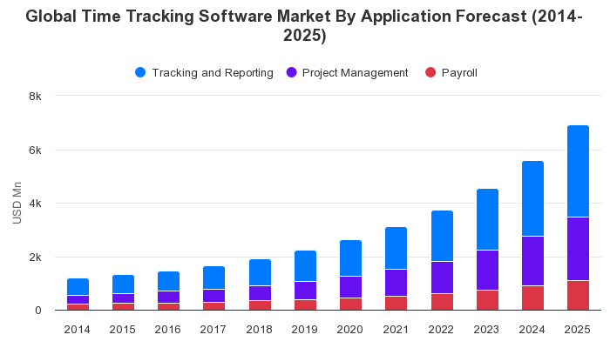Click the 2014 blue bar segment
This screenshot has width=610, height=348.
click(78, 287)
